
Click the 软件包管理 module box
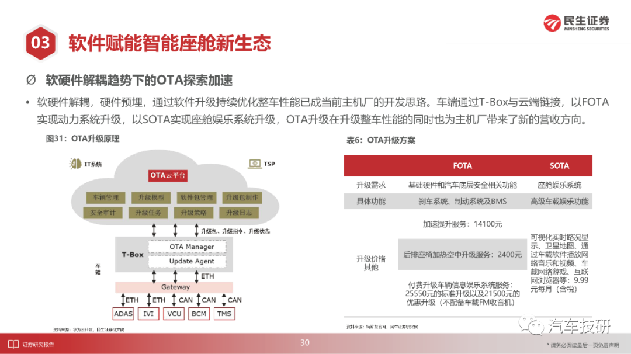pos(197,197)
